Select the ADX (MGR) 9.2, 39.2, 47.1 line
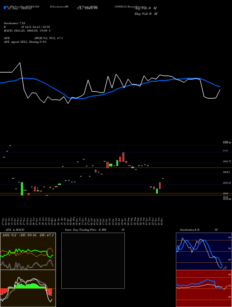232x307 pixels. 33,38
